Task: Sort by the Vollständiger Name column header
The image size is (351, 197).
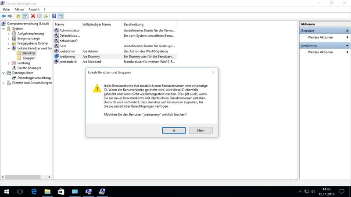Action: 101,25
